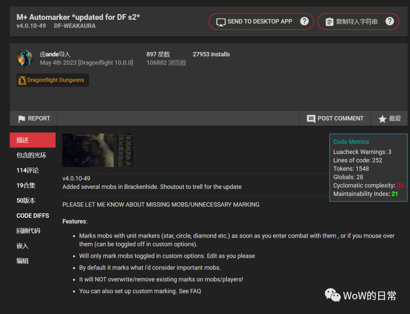This screenshot has height=314, width=410.
Task: Open the narrow options screenshot thumbnail
Action: [x=125, y=150]
